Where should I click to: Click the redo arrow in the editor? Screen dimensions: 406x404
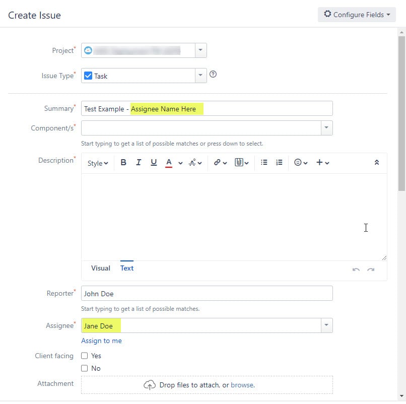[x=371, y=270]
